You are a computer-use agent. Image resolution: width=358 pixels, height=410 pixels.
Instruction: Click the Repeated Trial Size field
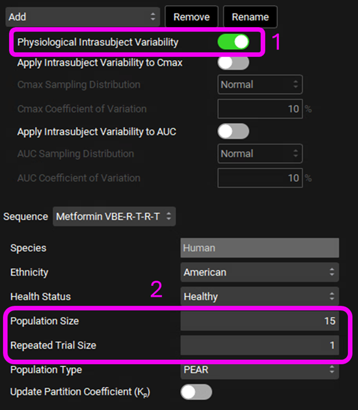pos(260,345)
